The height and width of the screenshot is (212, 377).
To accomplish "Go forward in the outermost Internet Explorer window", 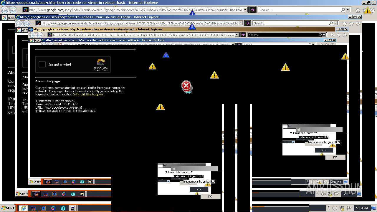I will coord(13,10).
